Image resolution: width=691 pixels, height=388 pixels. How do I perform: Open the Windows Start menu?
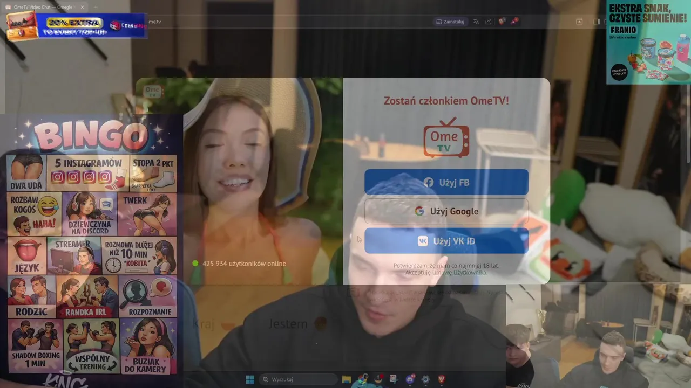250,379
